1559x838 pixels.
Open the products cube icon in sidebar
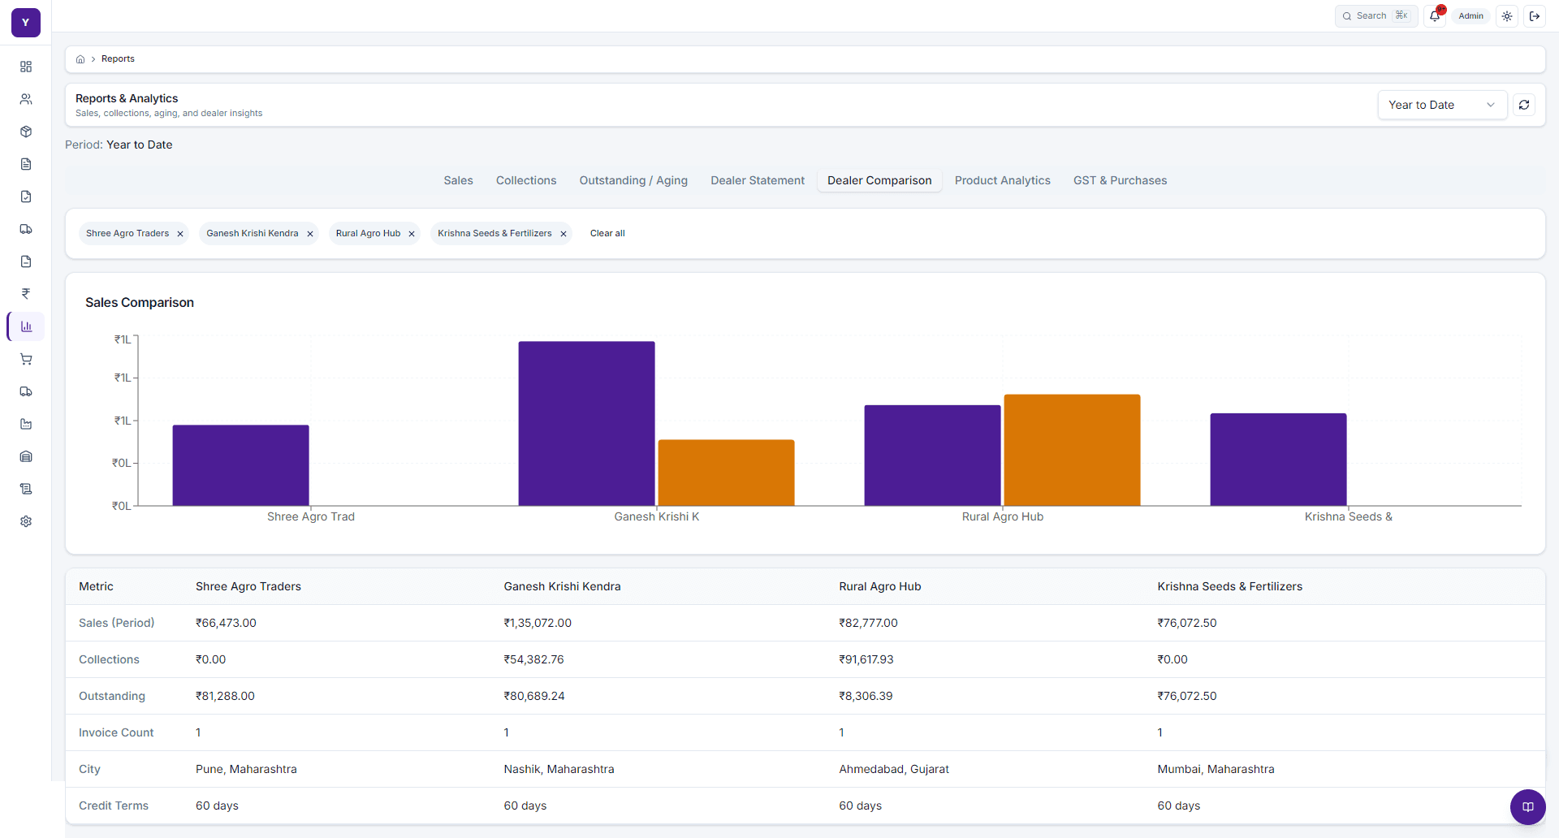(26, 132)
